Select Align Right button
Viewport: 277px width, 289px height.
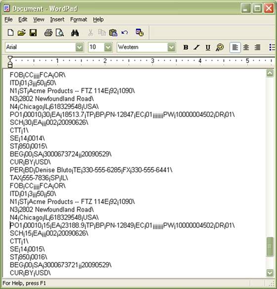(257, 48)
